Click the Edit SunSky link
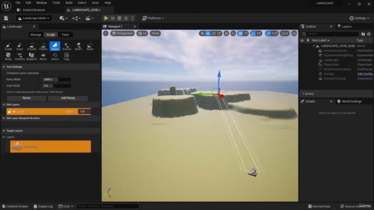Screen dimensions: 374x210 pos(365,74)
